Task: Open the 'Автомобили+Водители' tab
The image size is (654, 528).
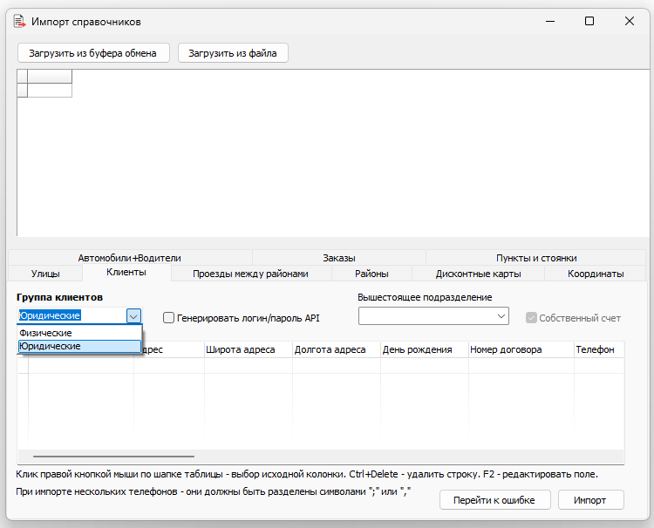Action: pos(129,258)
